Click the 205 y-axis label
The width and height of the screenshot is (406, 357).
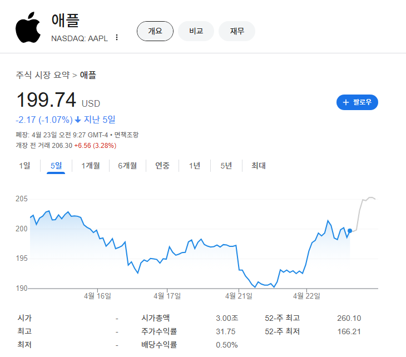coord(22,199)
